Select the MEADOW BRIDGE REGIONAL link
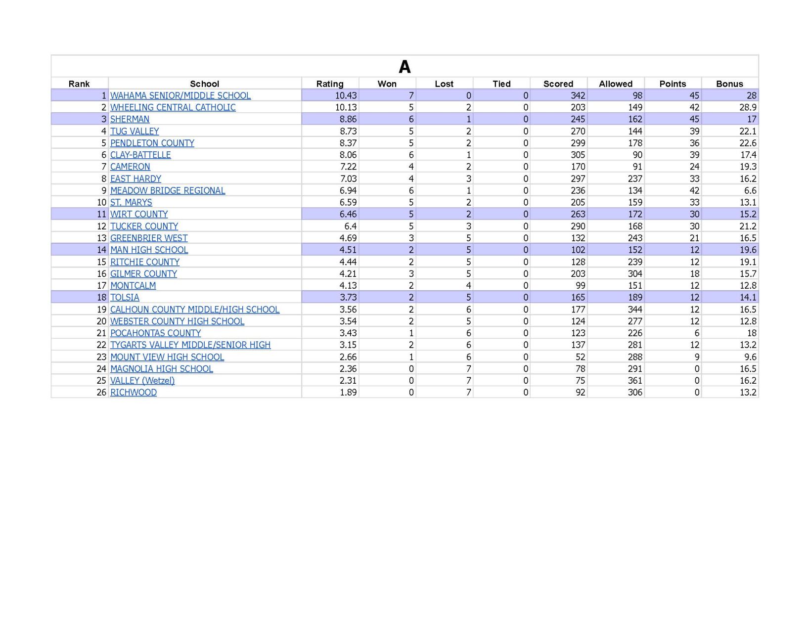Viewport: 810px width, 626px height. pyautogui.click(x=167, y=190)
